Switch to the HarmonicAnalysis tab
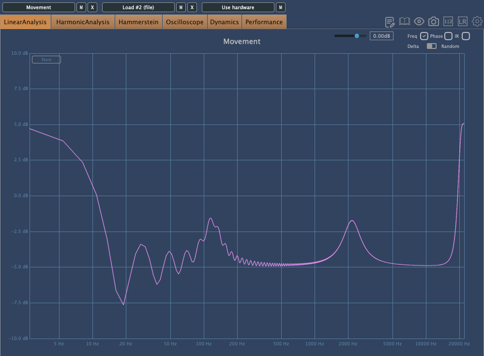Image resolution: width=484 pixels, height=356 pixels. (x=83, y=22)
